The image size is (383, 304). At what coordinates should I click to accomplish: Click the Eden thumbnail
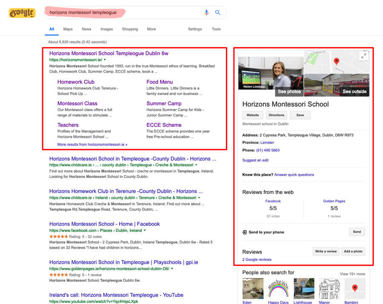point(253,289)
